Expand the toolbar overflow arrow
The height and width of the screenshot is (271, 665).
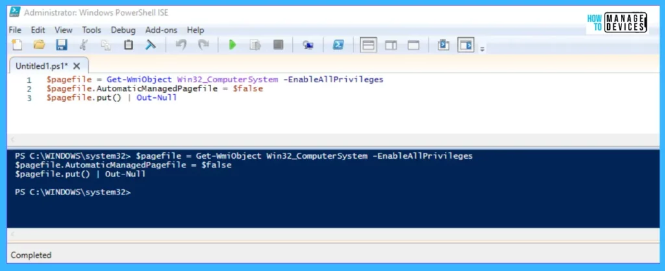click(x=483, y=49)
